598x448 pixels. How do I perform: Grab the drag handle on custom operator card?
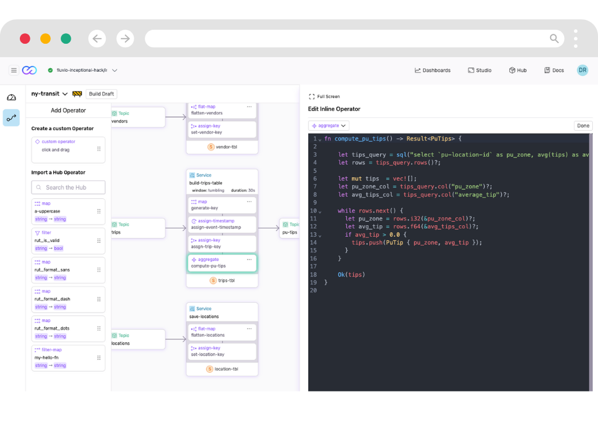pos(99,149)
